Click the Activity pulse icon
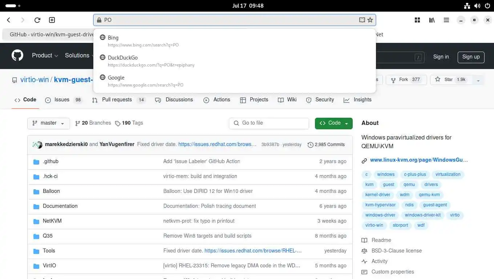The image size is (494, 279). 364,261
